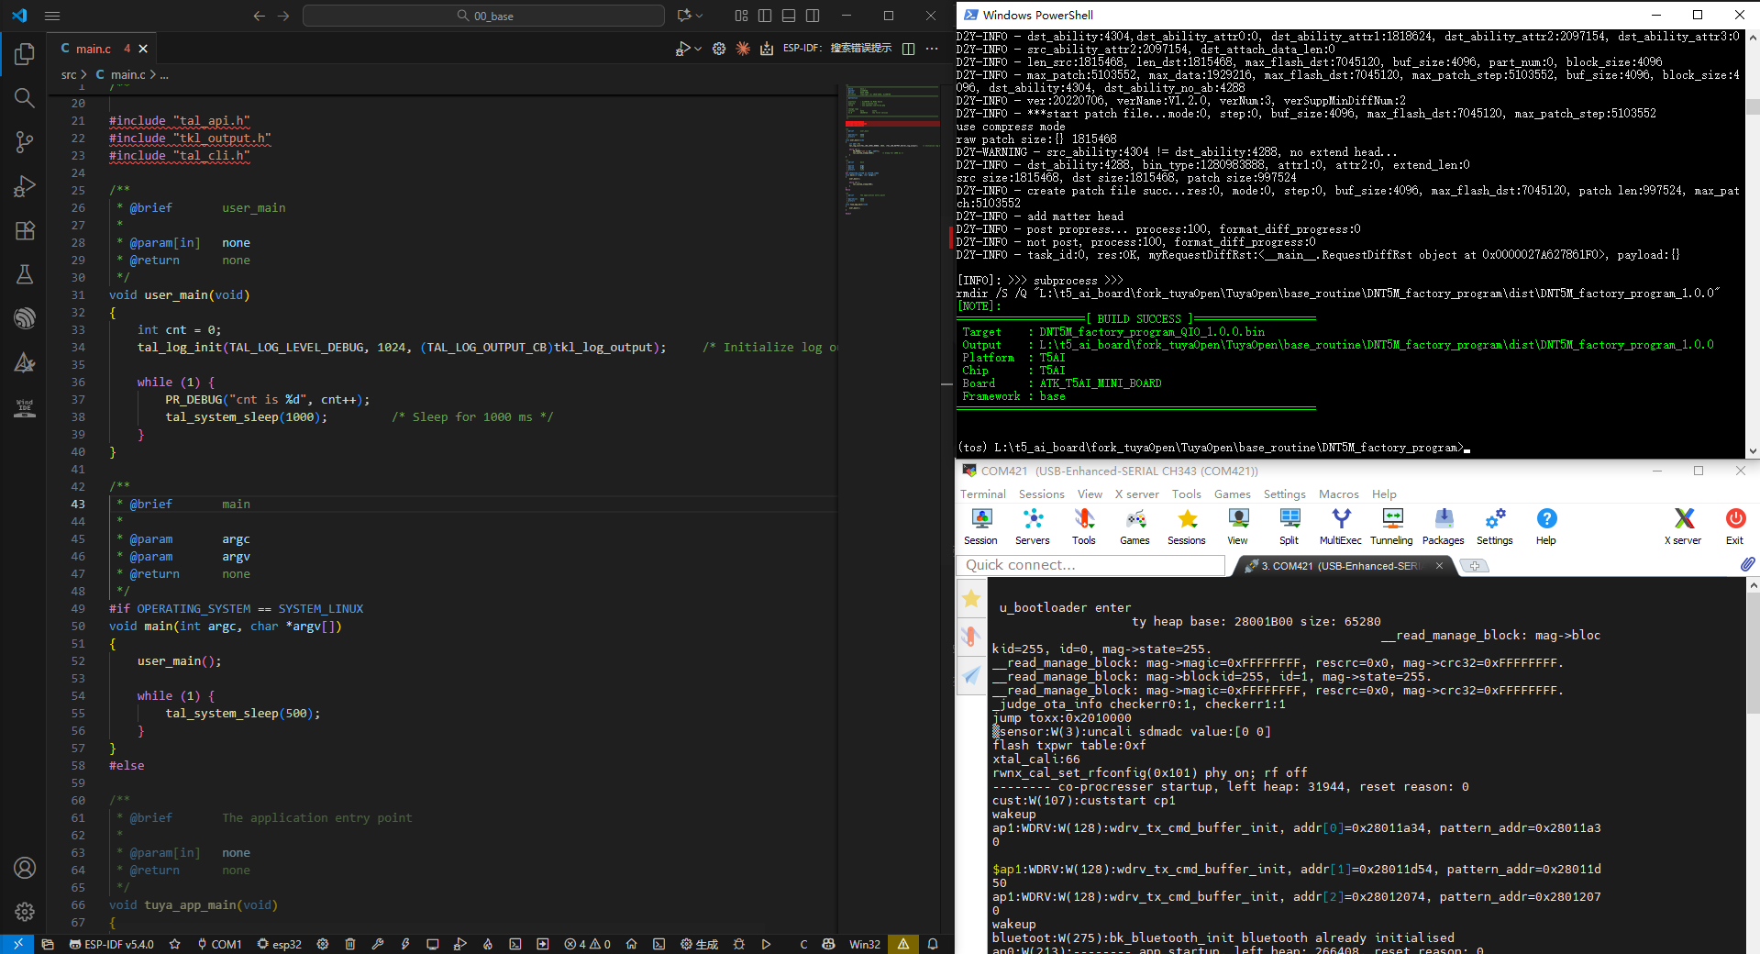Open the Macros menu in MobaXterm
The height and width of the screenshot is (954, 1760).
coord(1338,494)
